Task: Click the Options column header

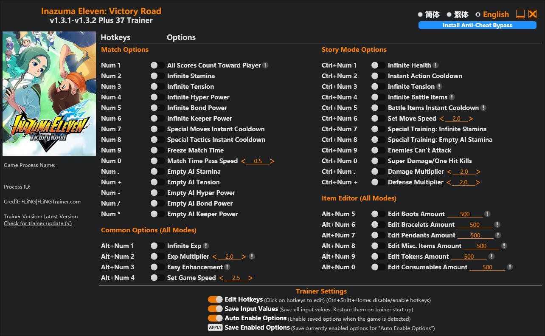Action: coord(181,37)
